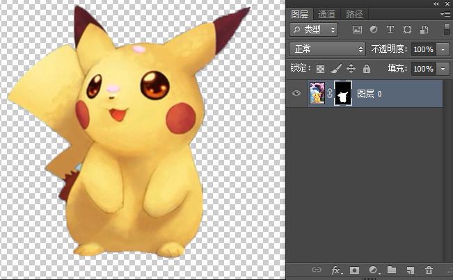The width and height of the screenshot is (453, 280).
Task: Turn layer filtering on or off switch
Action: pyautogui.click(x=446, y=29)
